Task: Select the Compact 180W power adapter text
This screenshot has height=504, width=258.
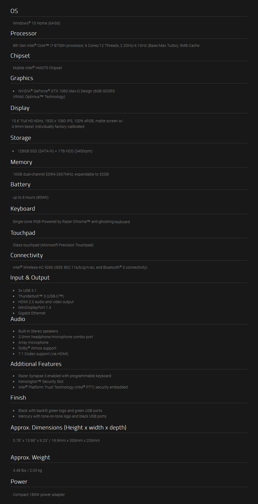Action: [39, 495]
